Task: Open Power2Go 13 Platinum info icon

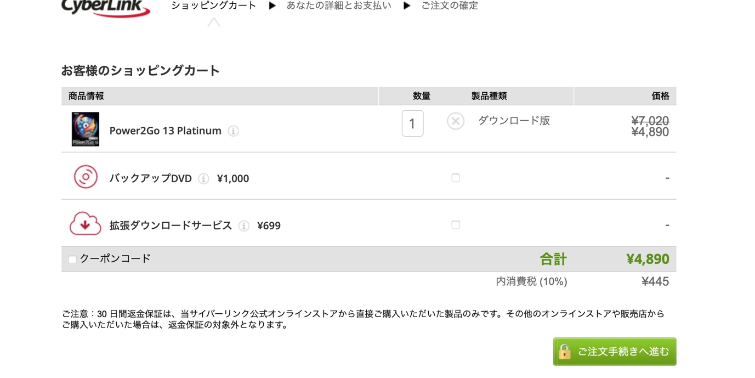Action: coord(234,131)
